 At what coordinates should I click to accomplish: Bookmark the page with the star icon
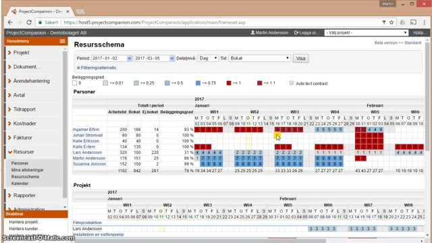(x=391, y=22)
